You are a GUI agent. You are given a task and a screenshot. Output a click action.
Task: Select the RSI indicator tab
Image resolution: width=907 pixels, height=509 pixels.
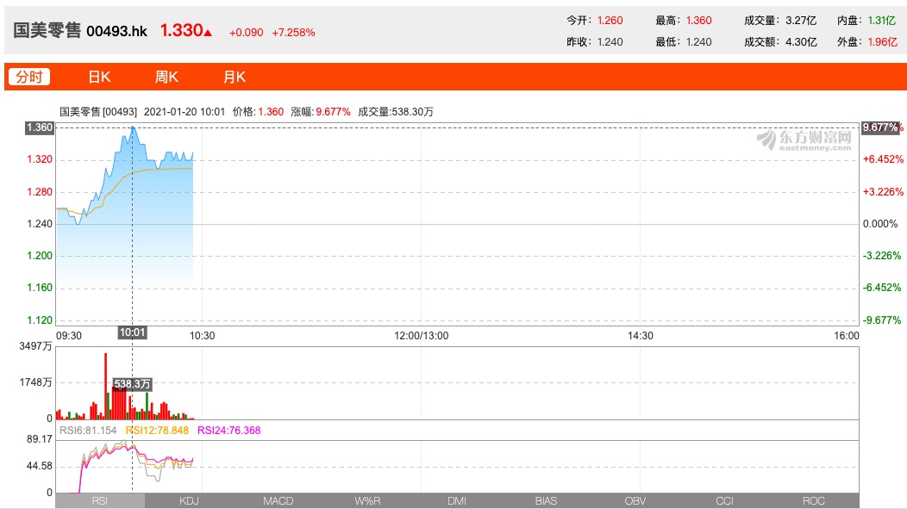[100, 500]
